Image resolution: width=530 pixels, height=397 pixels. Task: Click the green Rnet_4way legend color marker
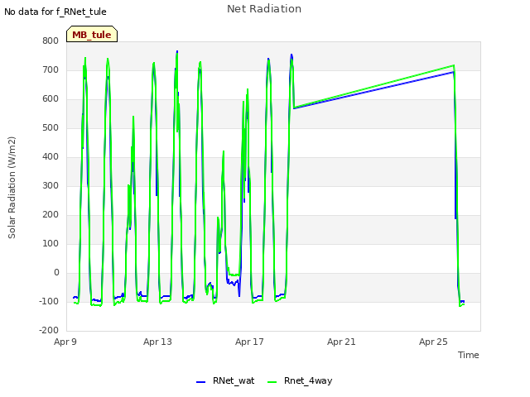[272, 382]
